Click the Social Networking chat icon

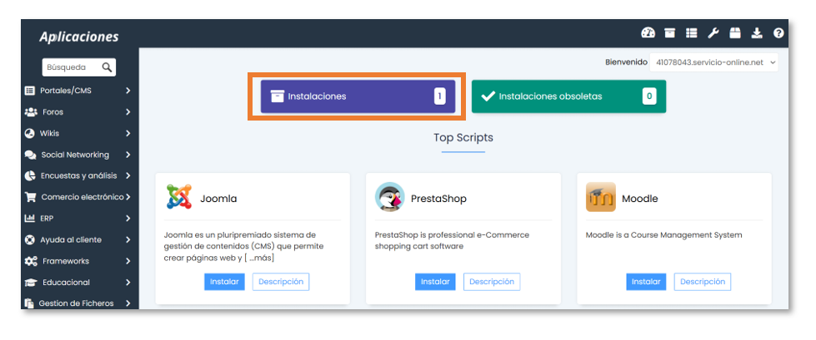coord(31,155)
